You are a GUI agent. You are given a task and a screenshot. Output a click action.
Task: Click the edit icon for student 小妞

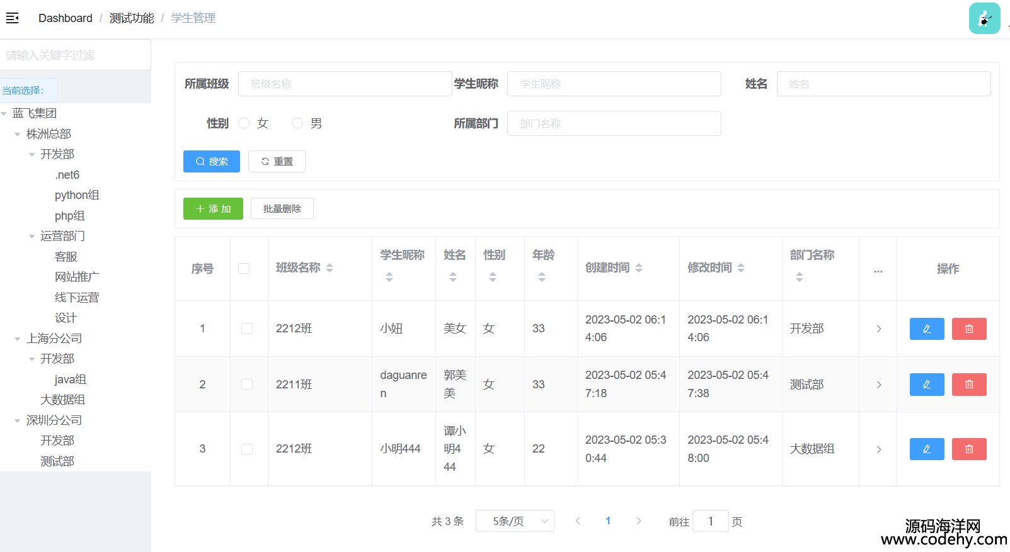tap(926, 329)
